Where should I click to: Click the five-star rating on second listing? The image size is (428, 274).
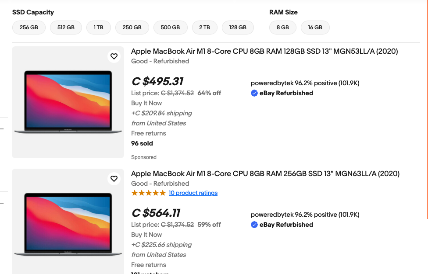148,193
